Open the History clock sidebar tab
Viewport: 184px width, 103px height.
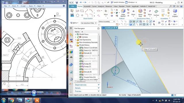71,79
